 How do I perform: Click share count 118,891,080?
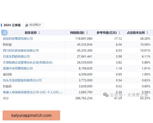click(x=84, y=39)
